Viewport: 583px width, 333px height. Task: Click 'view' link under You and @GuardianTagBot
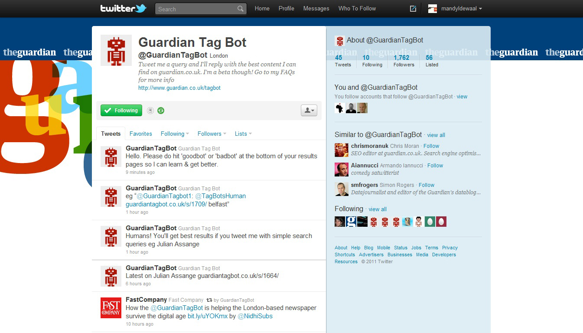pos(462,97)
